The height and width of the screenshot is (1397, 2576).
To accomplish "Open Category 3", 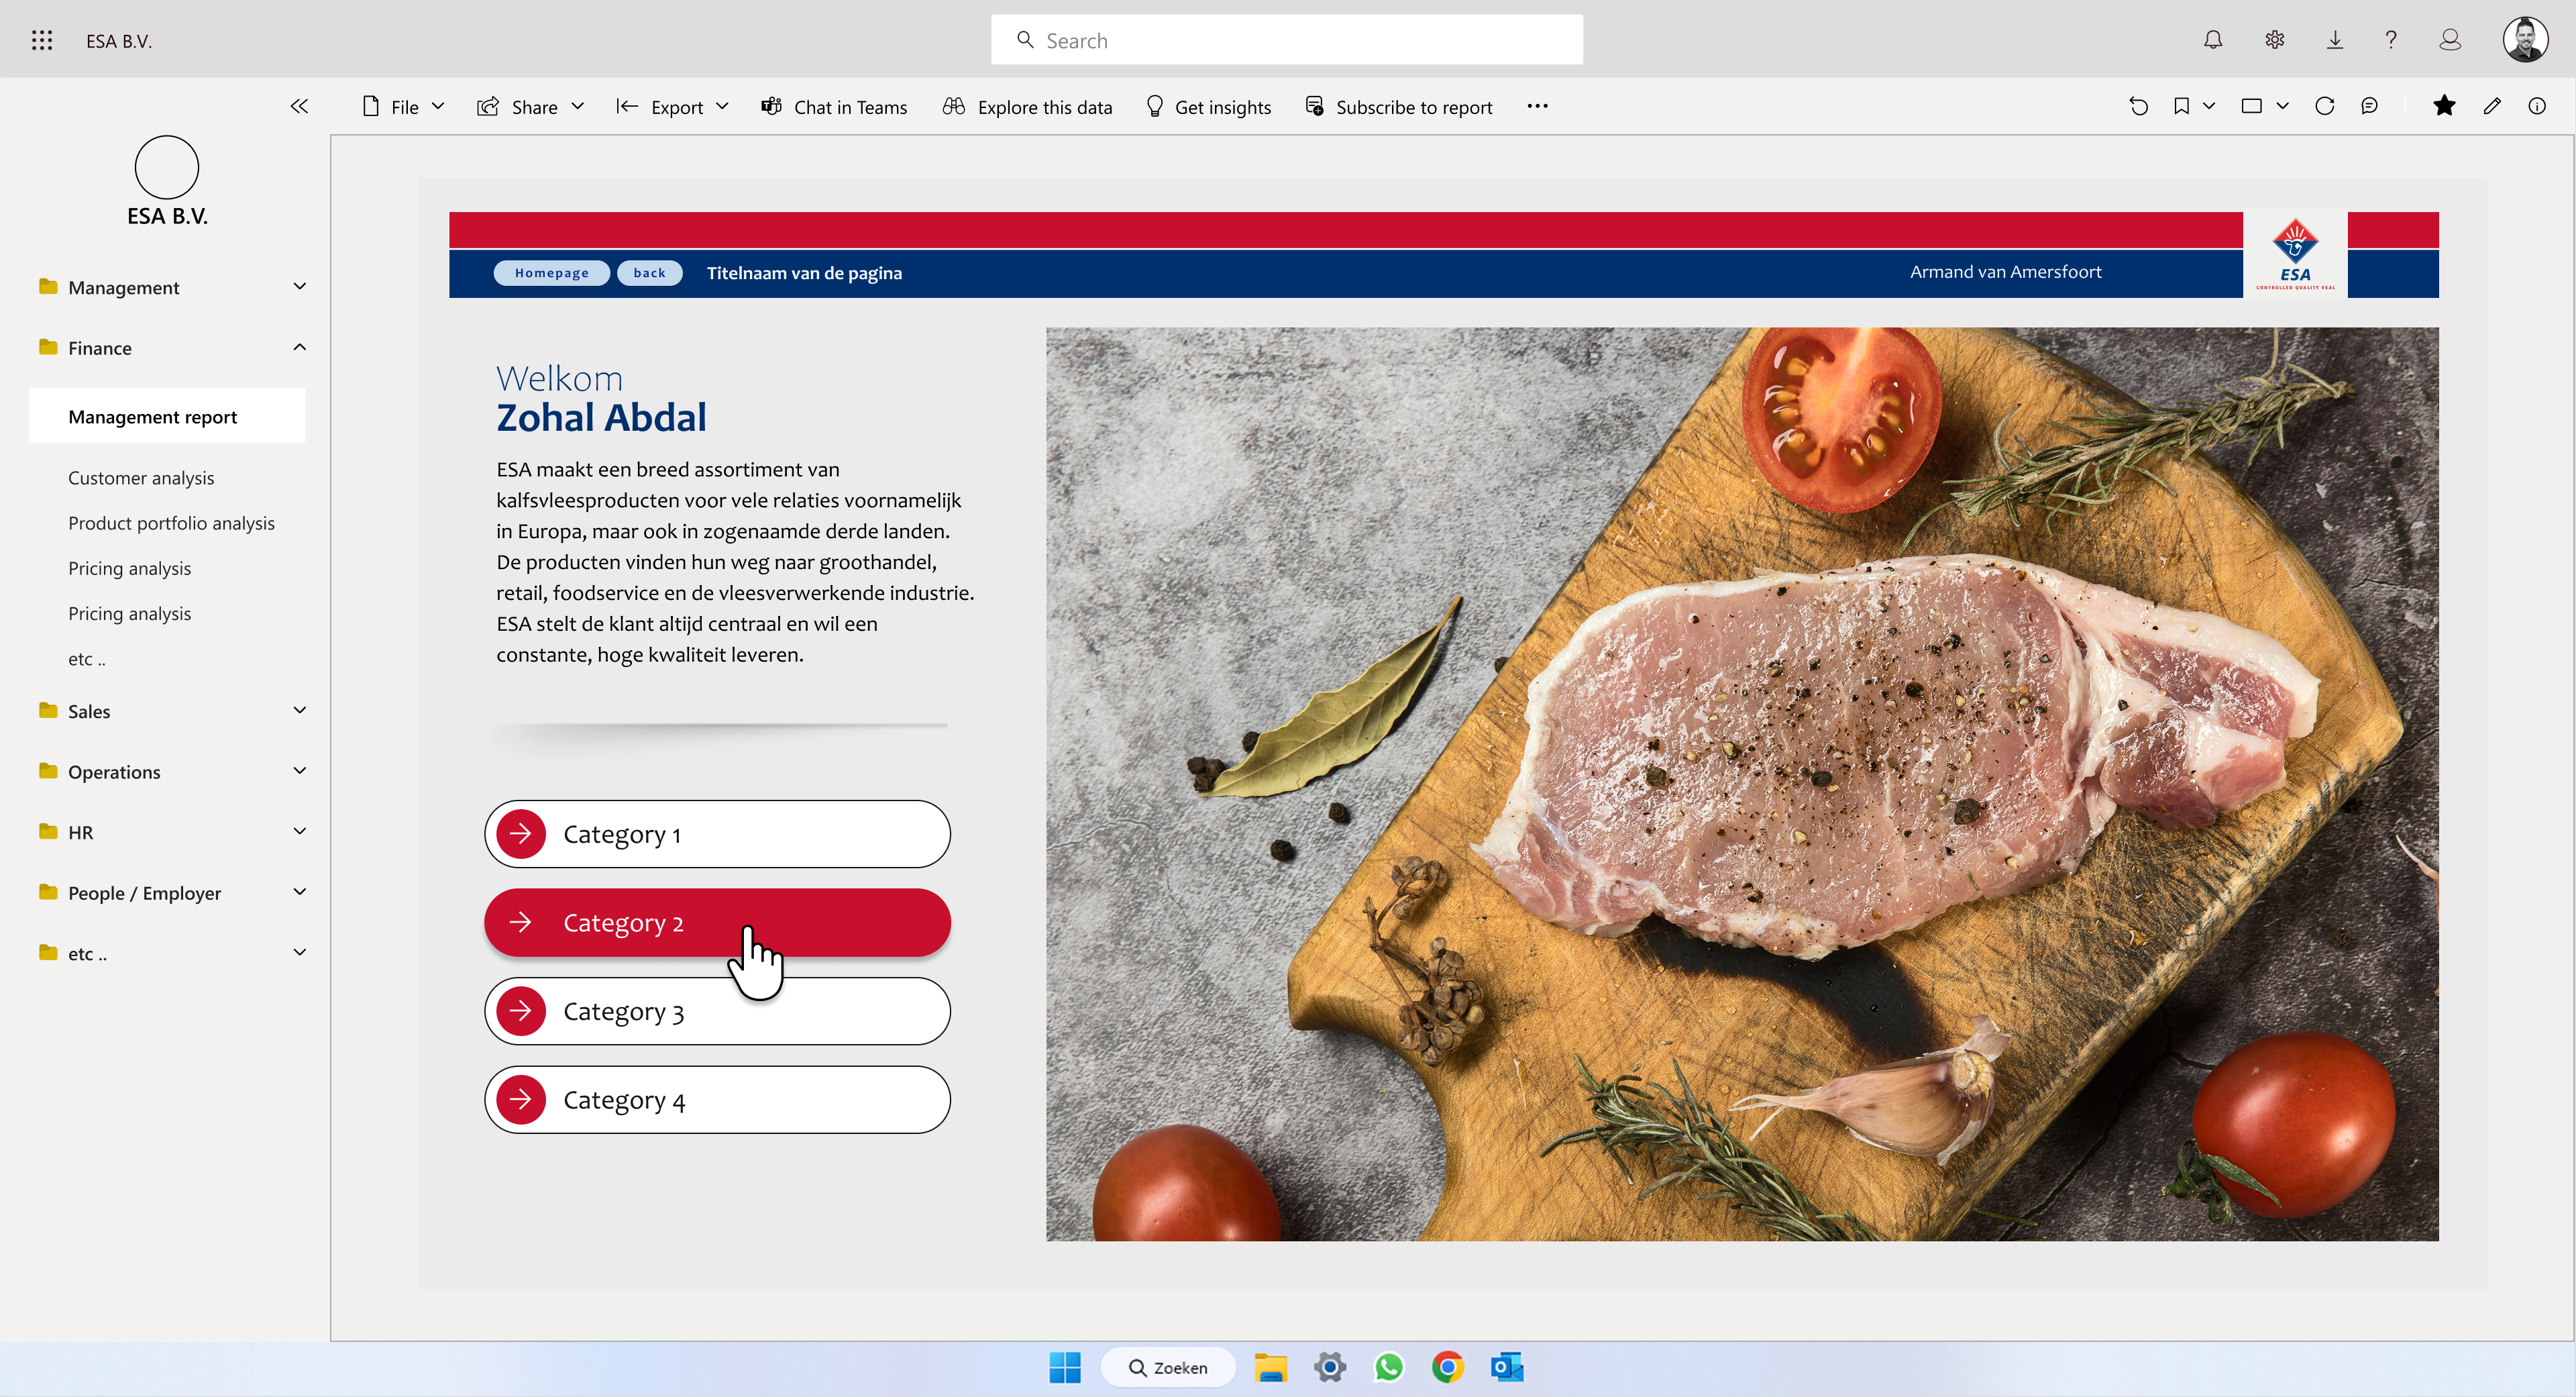I will point(717,1011).
